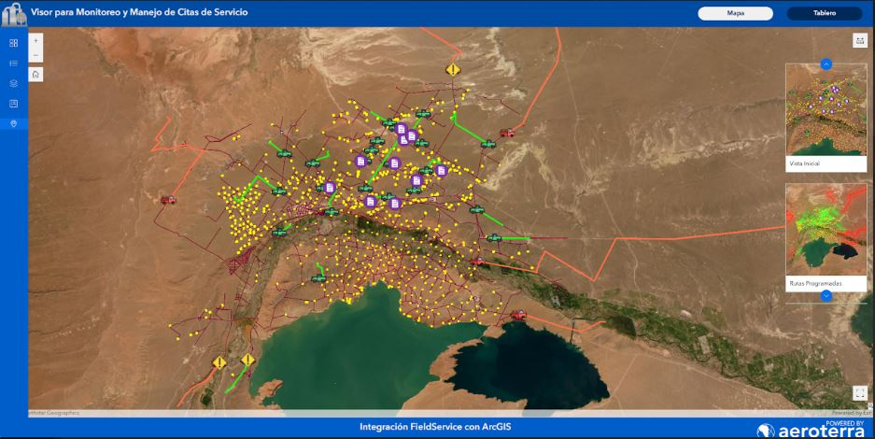Zoom out on the map
Image resolution: width=875 pixels, height=439 pixels.
(35, 56)
